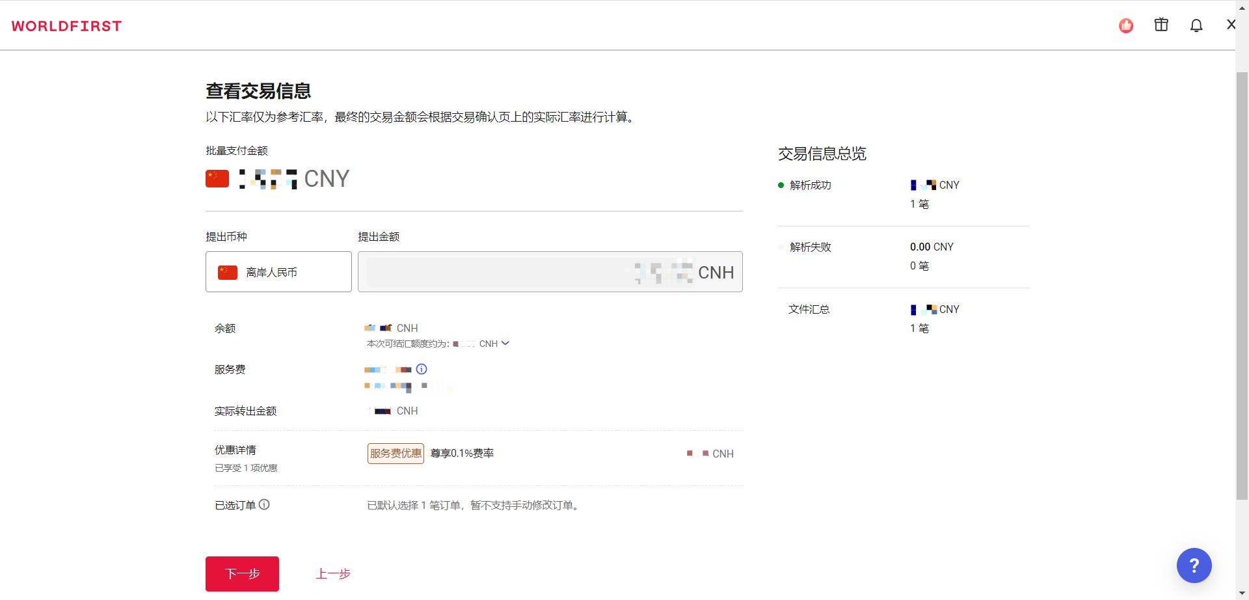
Task: Click the 文件汇总 summary row
Action: [x=809, y=309]
